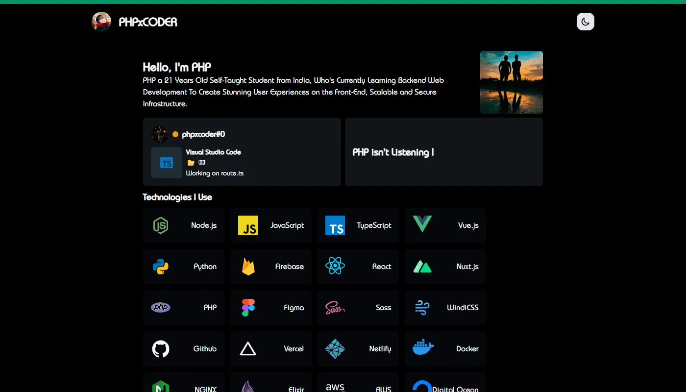686x392 pixels.
Task: Click the Python label text
Action: point(205,267)
